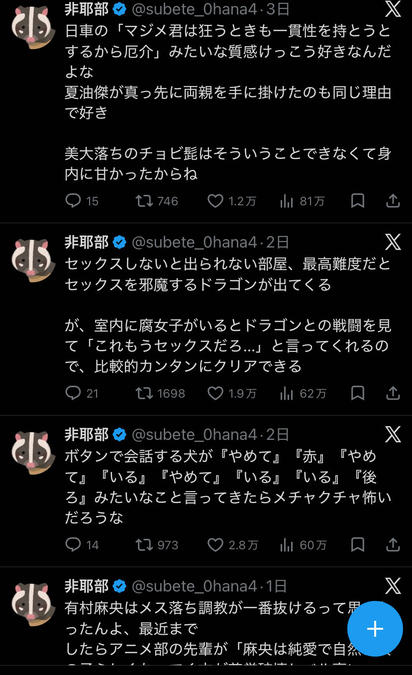Like the post with 1.9万 likes

(x=215, y=394)
